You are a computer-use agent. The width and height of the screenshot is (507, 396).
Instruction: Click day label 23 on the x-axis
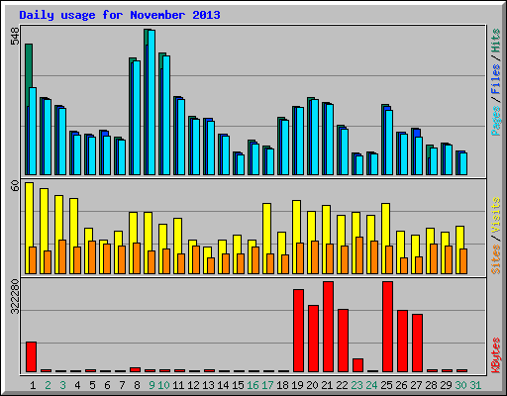click(x=356, y=385)
